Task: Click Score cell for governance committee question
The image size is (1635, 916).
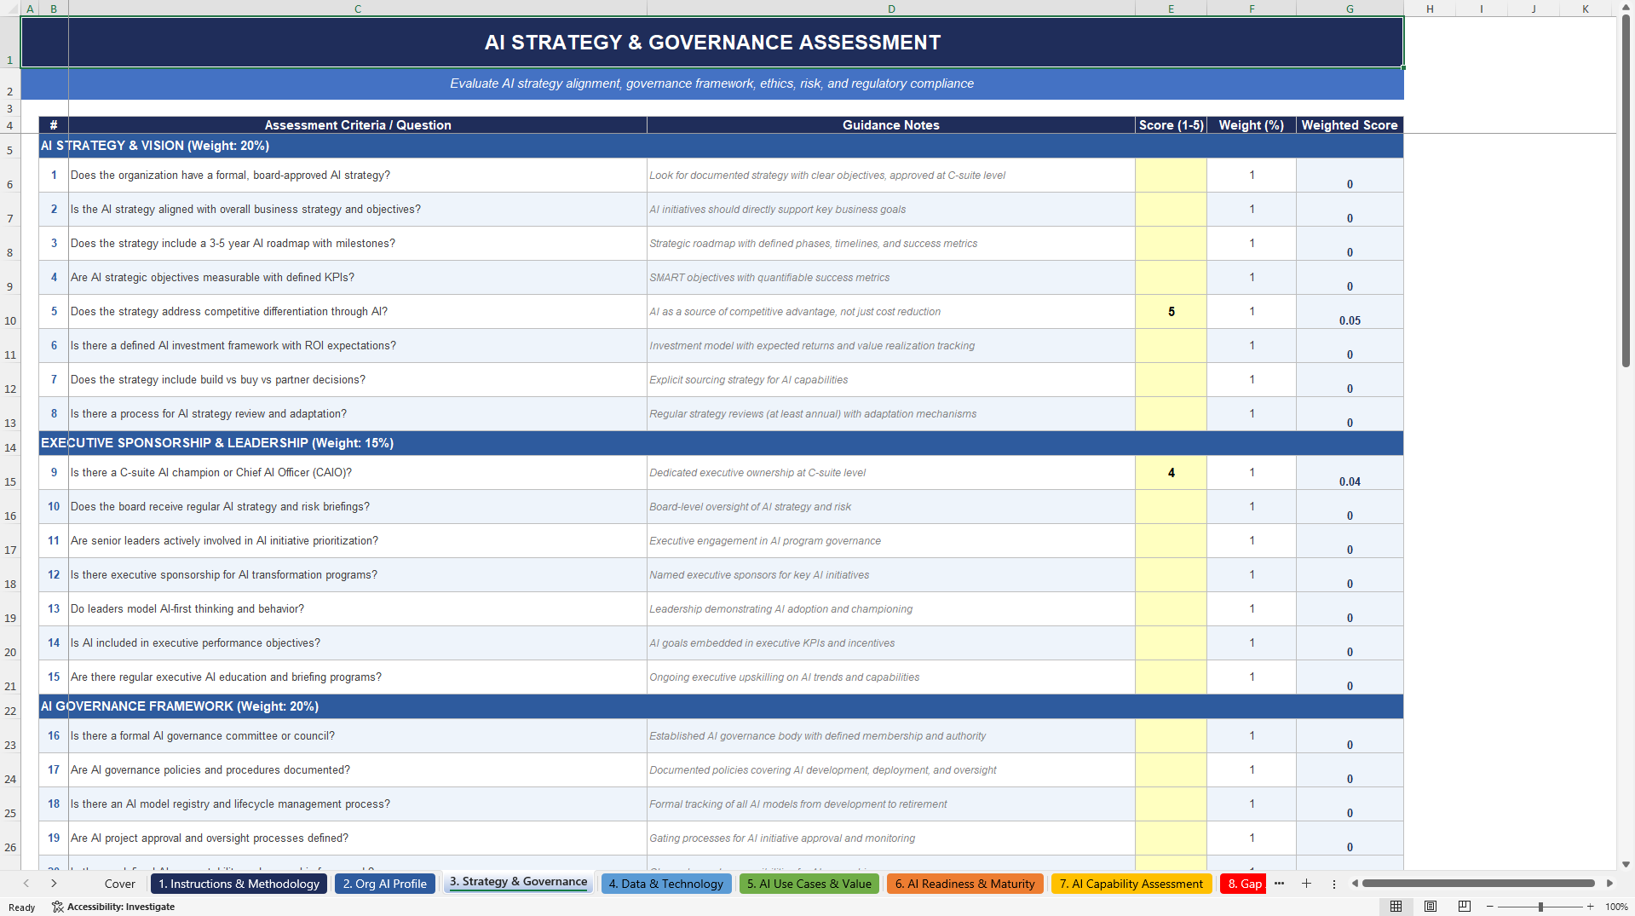Action: coord(1171,736)
